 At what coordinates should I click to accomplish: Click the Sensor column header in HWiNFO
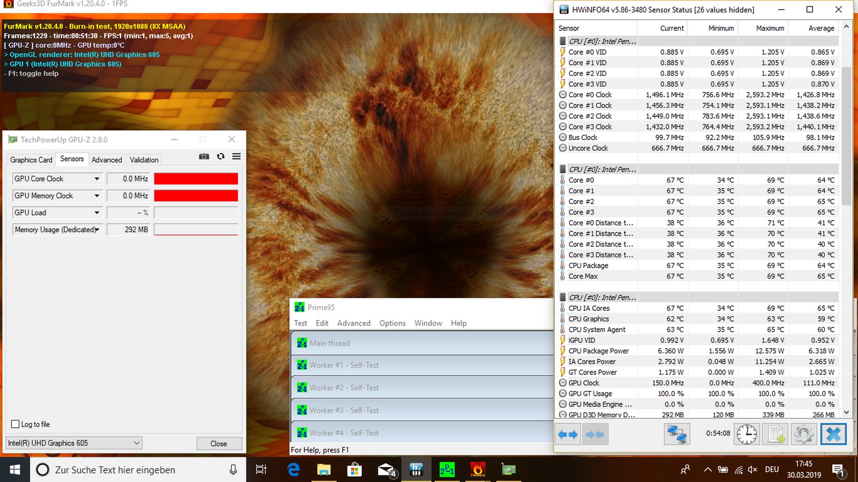(x=597, y=28)
